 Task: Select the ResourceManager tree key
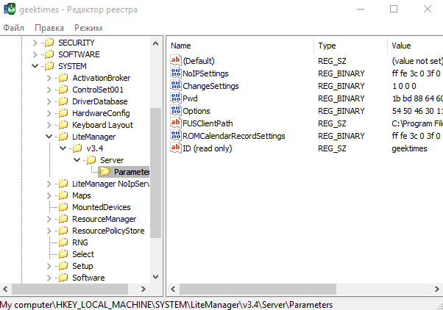pos(104,219)
